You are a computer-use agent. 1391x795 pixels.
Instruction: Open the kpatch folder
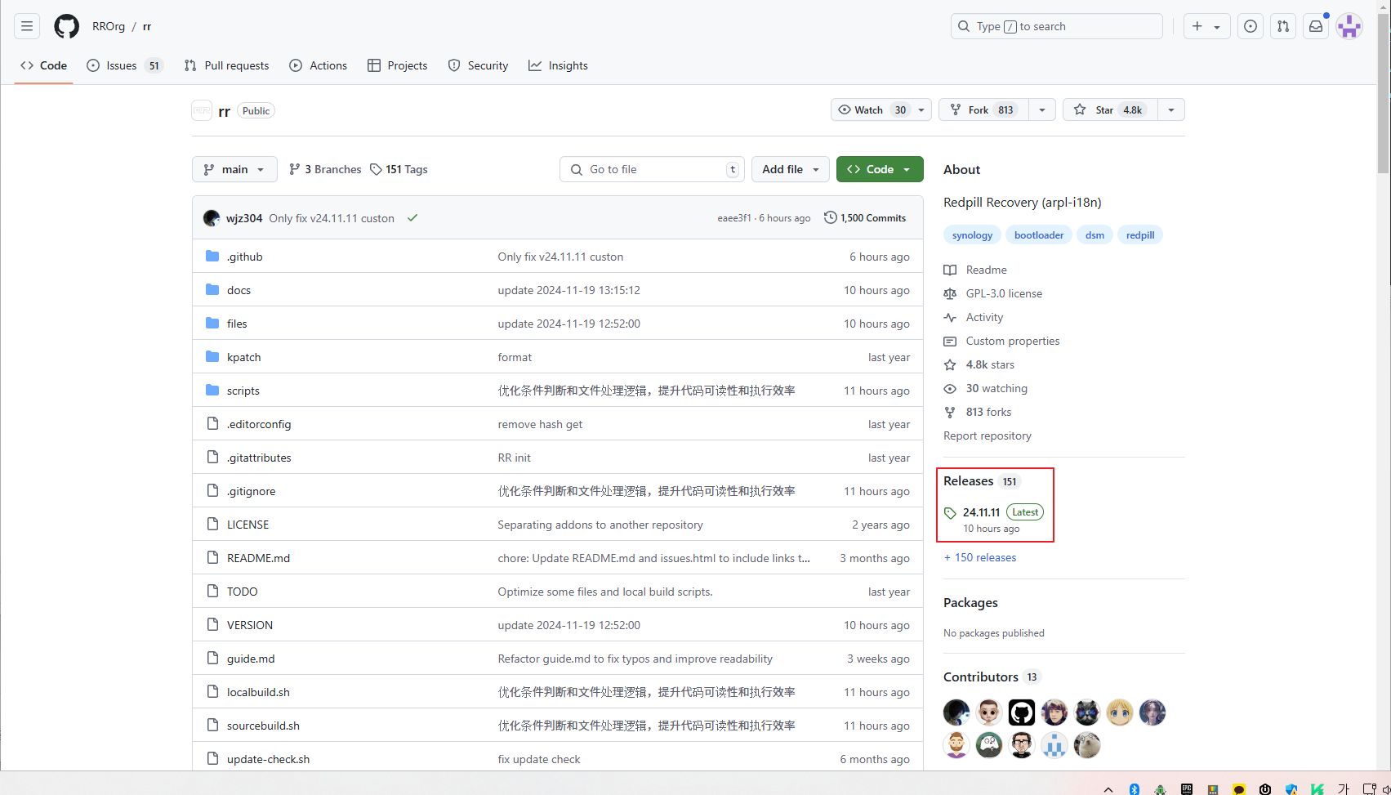point(243,357)
